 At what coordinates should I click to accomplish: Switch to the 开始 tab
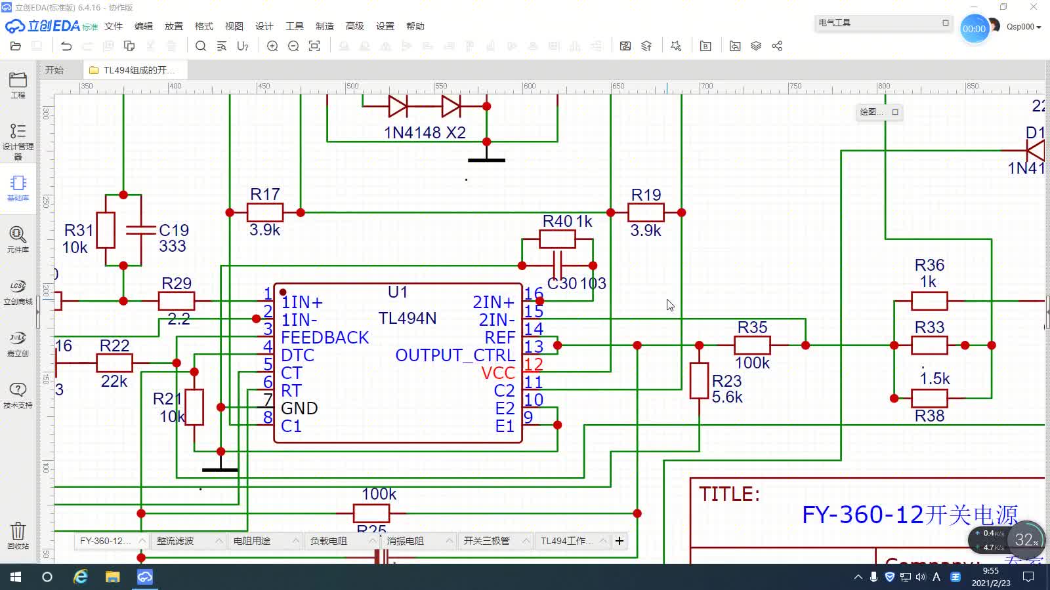click(54, 70)
